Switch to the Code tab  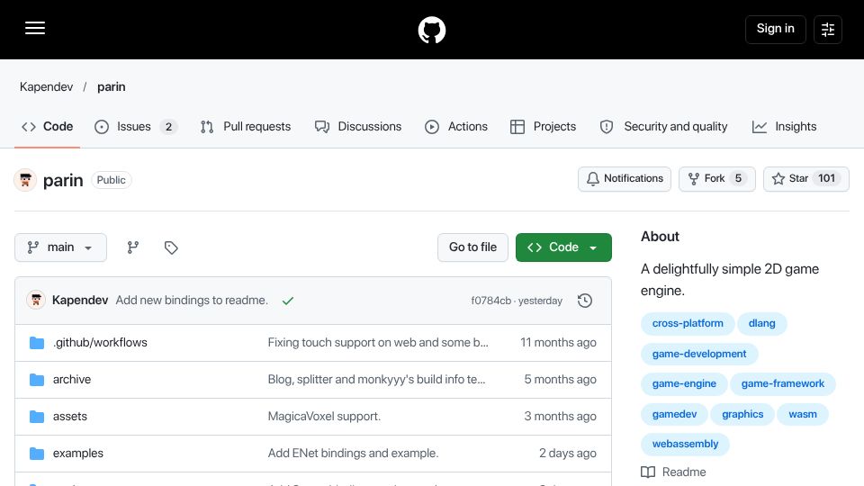48,127
